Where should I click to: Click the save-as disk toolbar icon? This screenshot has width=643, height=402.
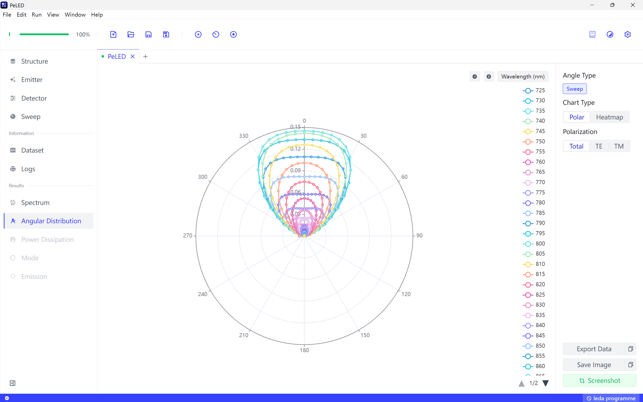point(166,34)
